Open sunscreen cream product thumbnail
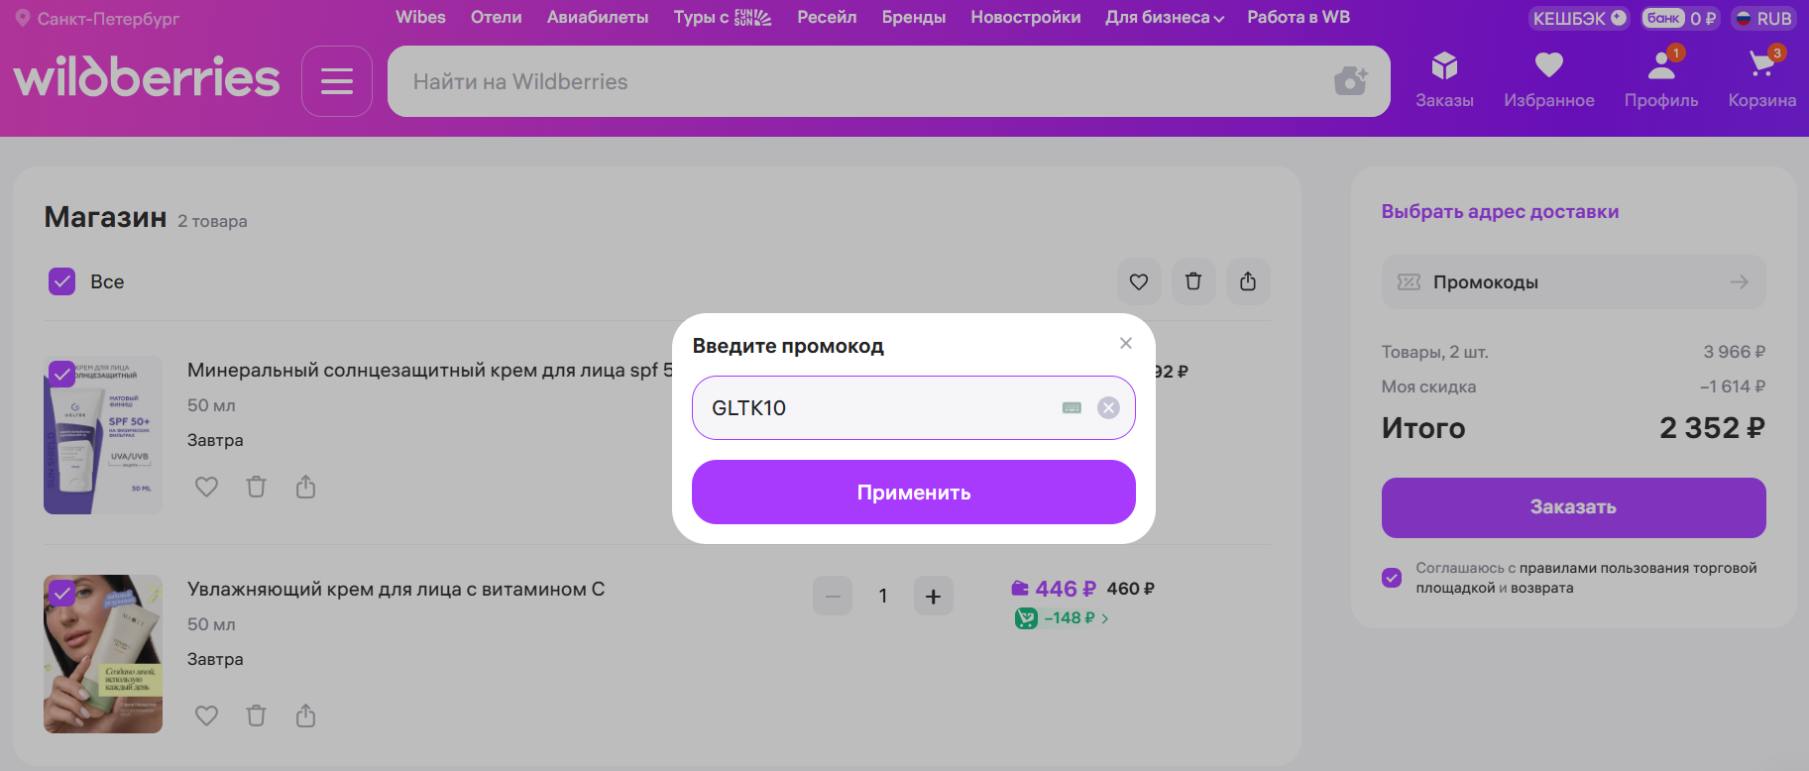Image resolution: width=1809 pixels, height=771 pixels. click(103, 435)
